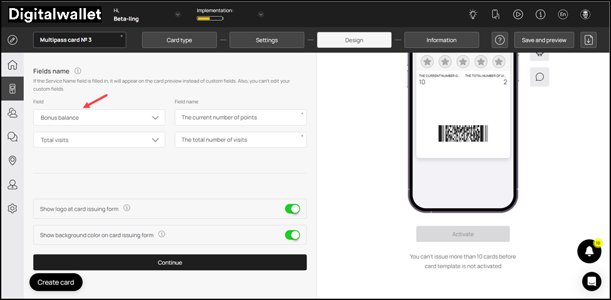Click info icon beside Show logo option
The height and width of the screenshot is (300, 611).
click(127, 208)
